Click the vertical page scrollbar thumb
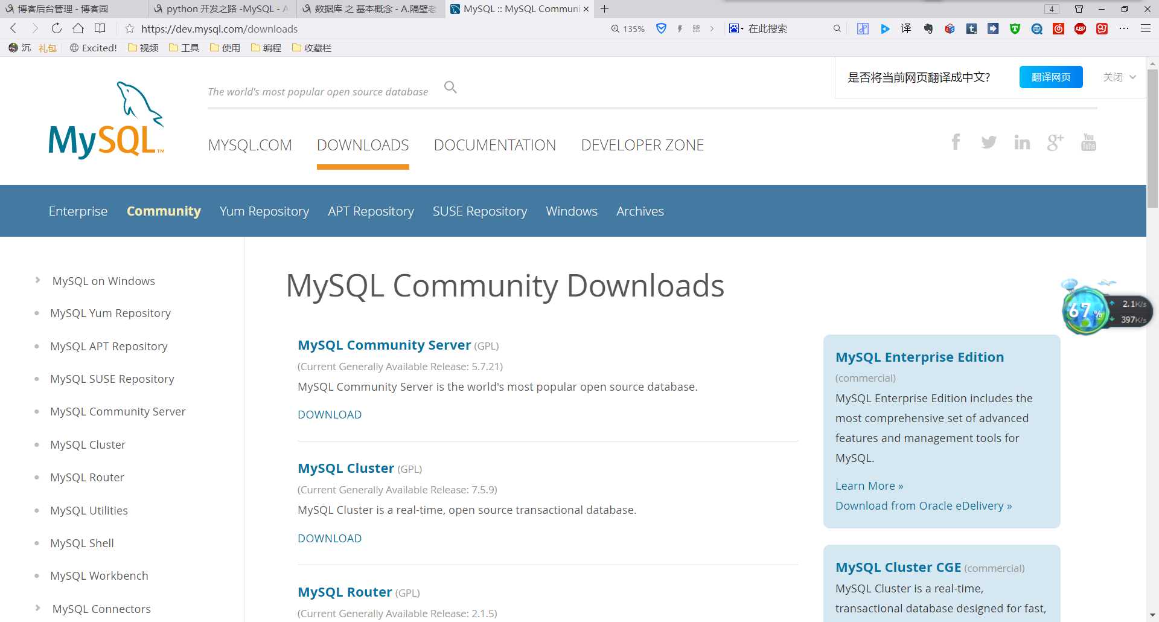 1152,139
